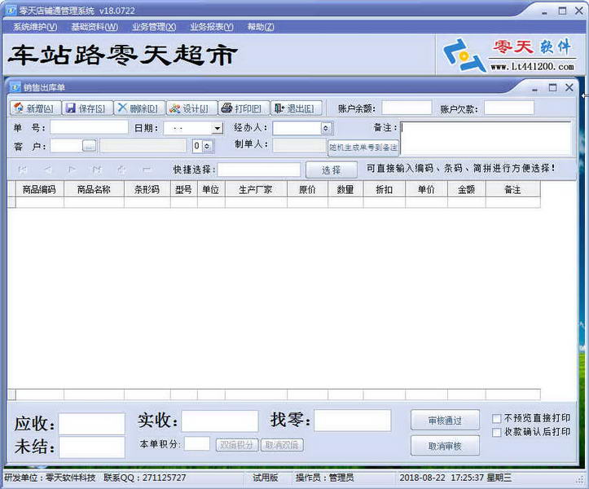Click the 选择 button
This screenshot has height=489, width=589.
coord(332,170)
